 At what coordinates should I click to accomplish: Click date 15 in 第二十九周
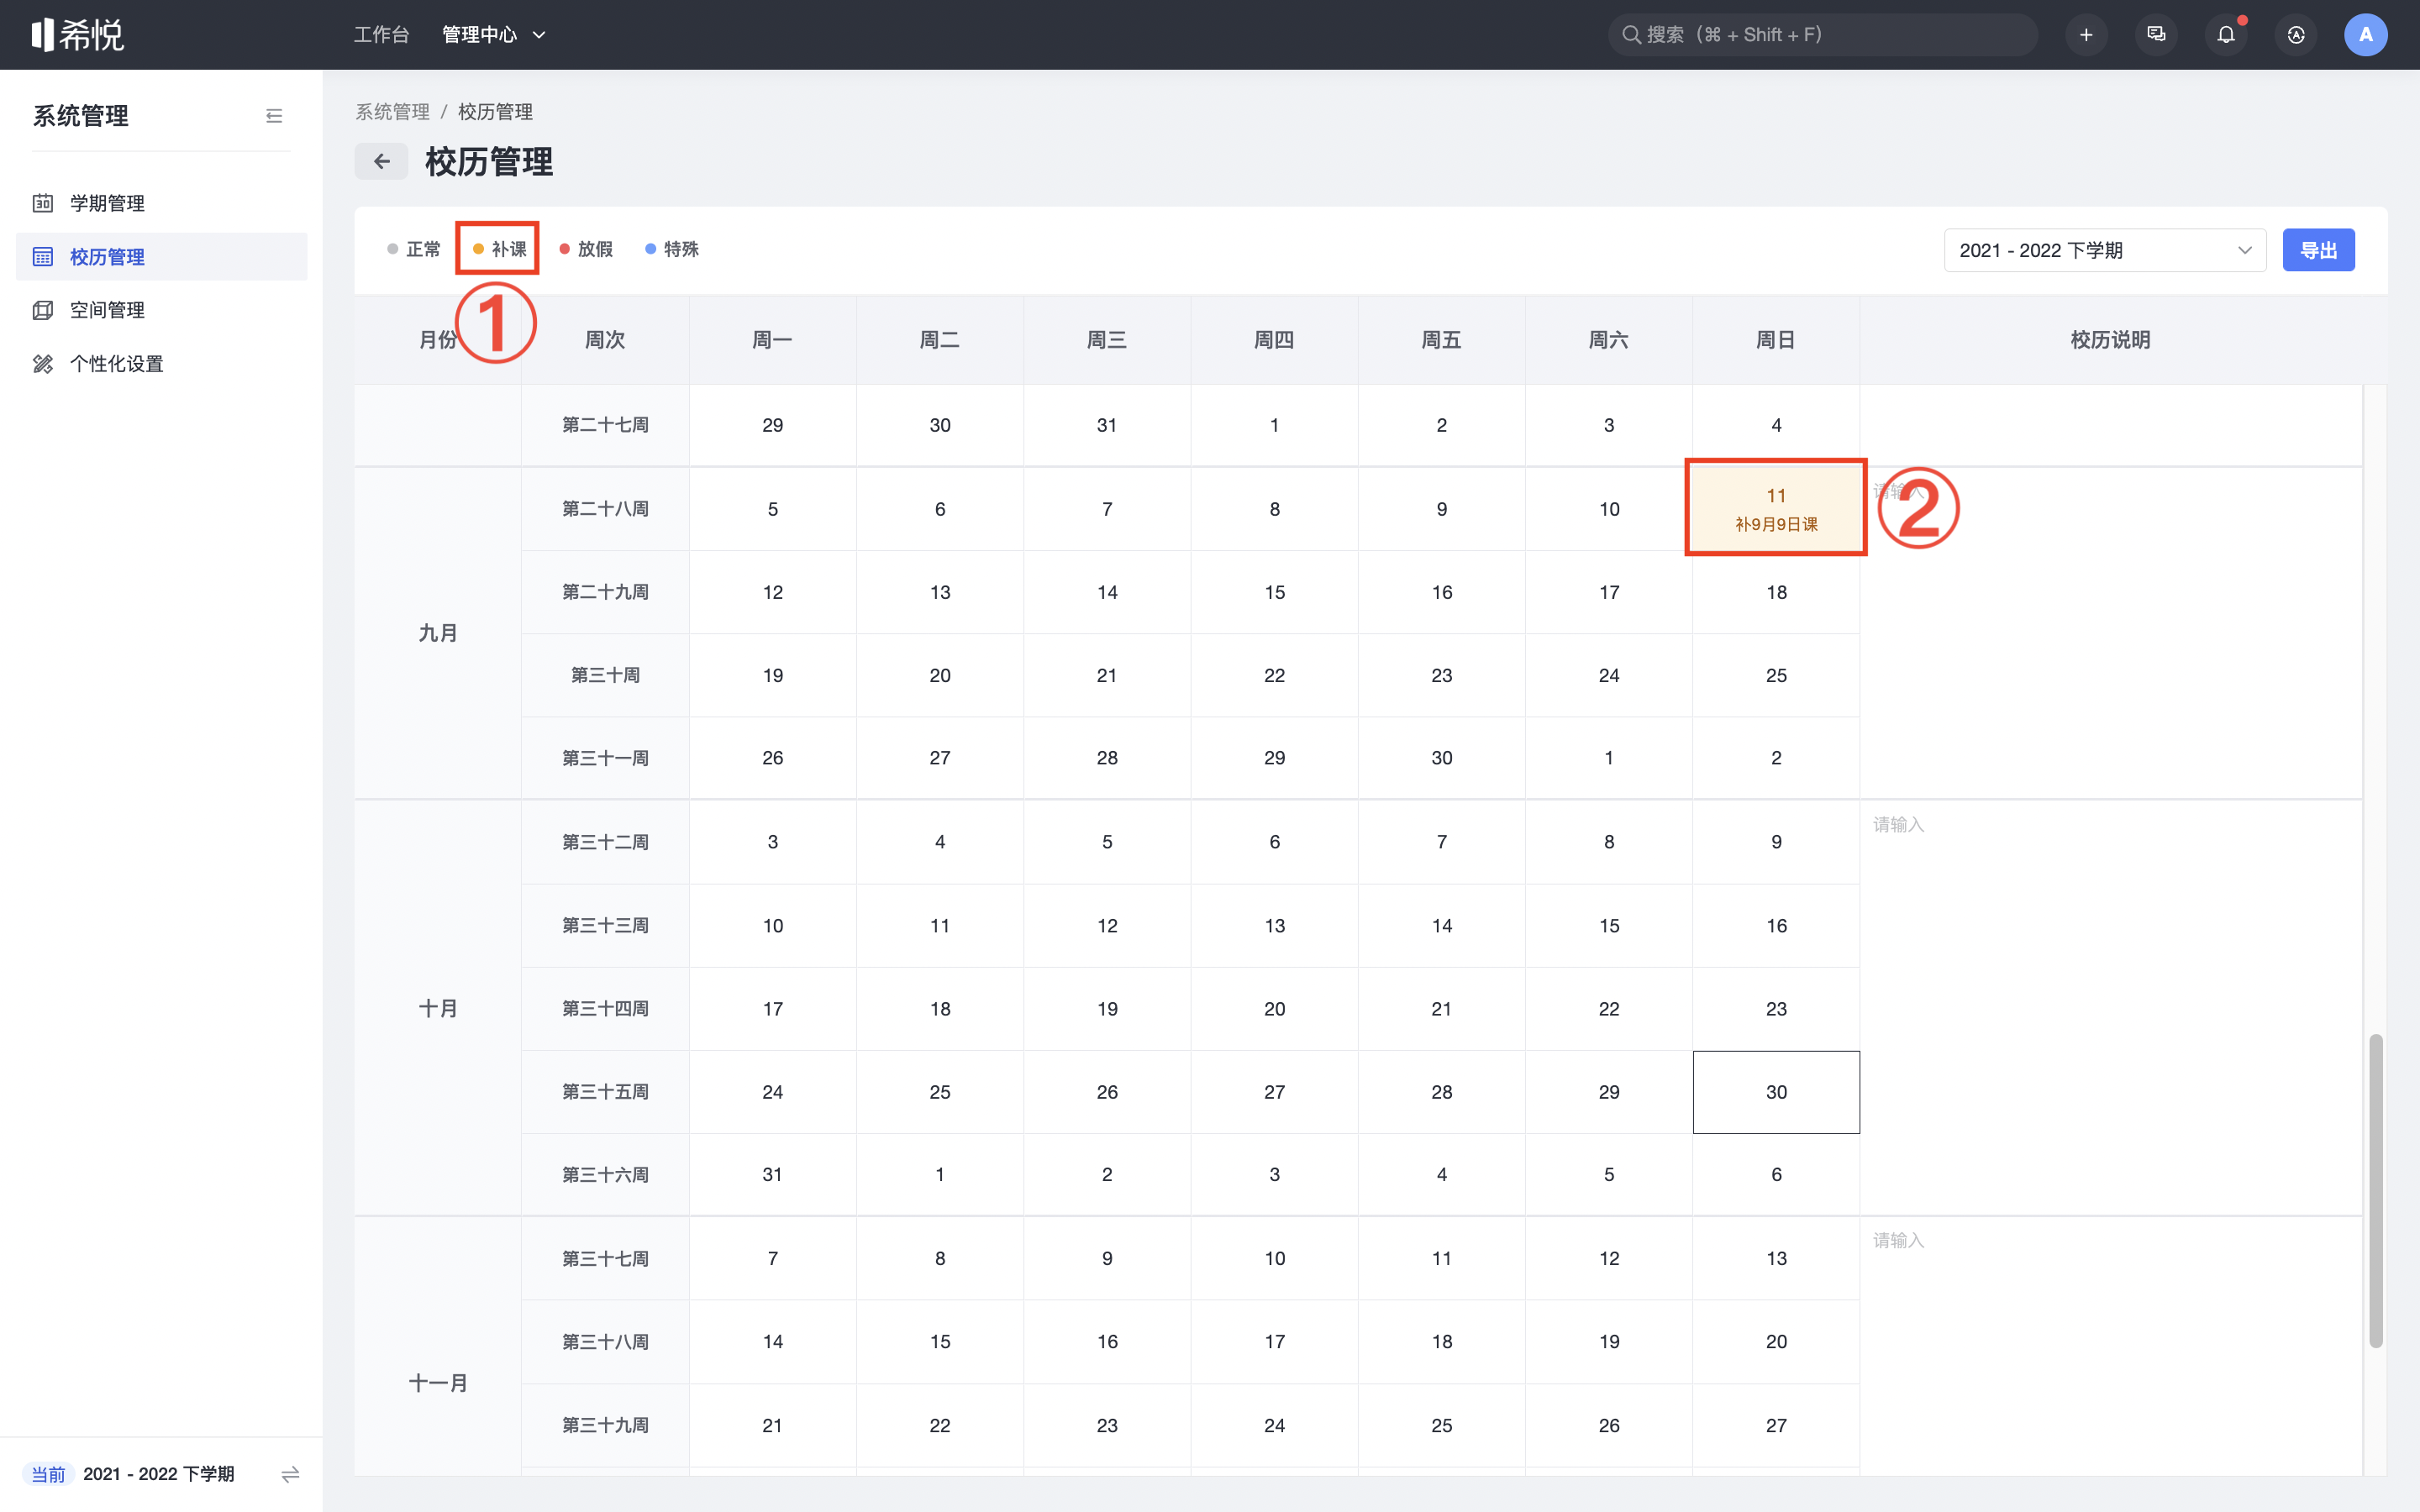click(x=1274, y=592)
